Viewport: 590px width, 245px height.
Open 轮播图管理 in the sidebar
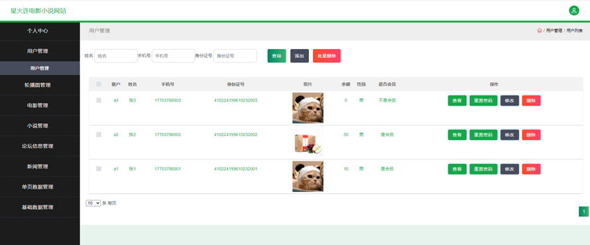point(38,85)
